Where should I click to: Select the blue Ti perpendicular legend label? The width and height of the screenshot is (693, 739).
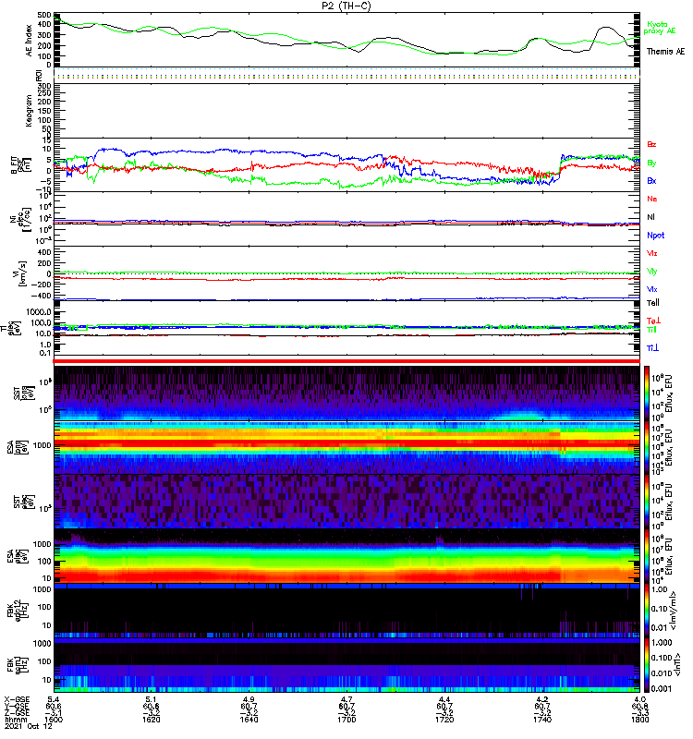coord(652,348)
